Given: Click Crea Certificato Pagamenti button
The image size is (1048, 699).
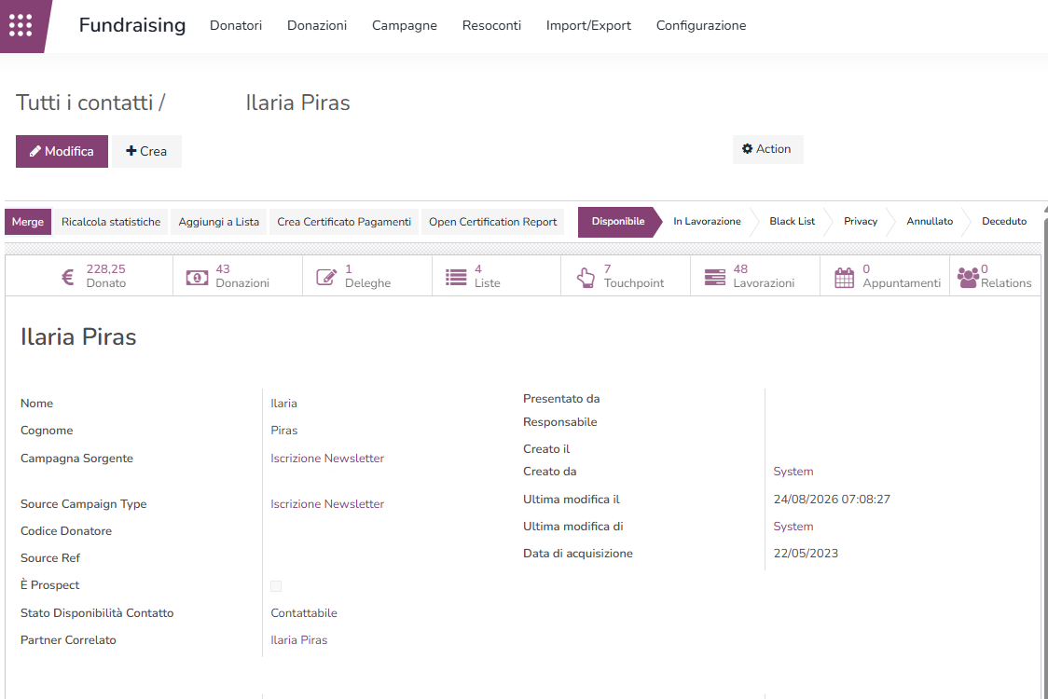Looking at the screenshot, I should (344, 222).
